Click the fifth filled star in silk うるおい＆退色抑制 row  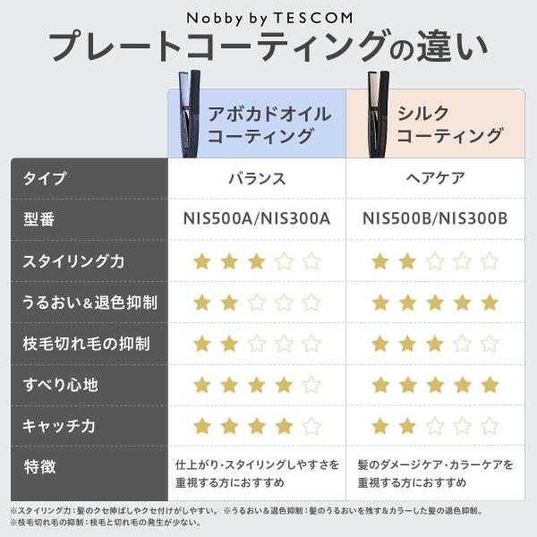[490, 303]
